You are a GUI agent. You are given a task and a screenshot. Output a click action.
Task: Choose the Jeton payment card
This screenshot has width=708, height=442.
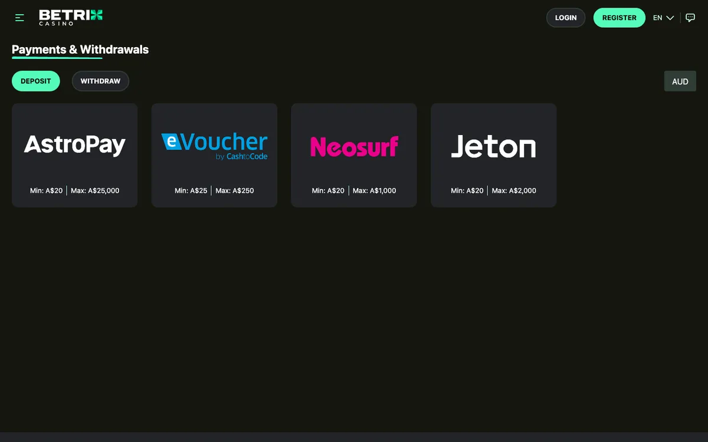coord(494,156)
